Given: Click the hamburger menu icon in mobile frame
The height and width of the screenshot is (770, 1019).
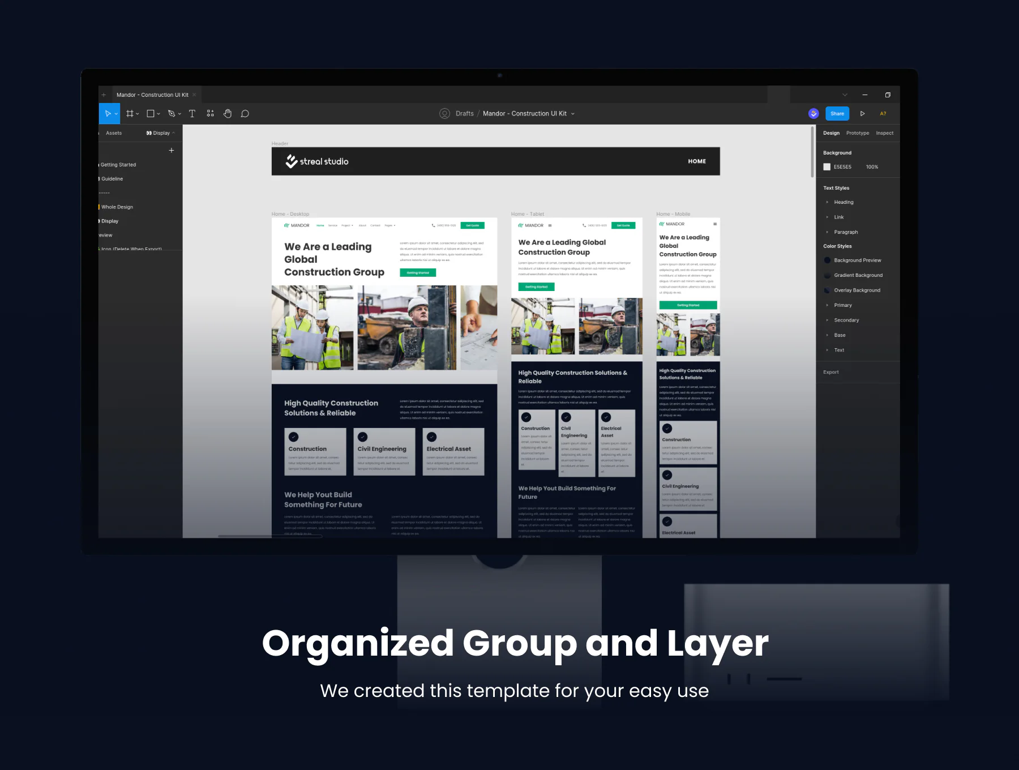Looking at the screenshot, I should [x=715, y=224].
